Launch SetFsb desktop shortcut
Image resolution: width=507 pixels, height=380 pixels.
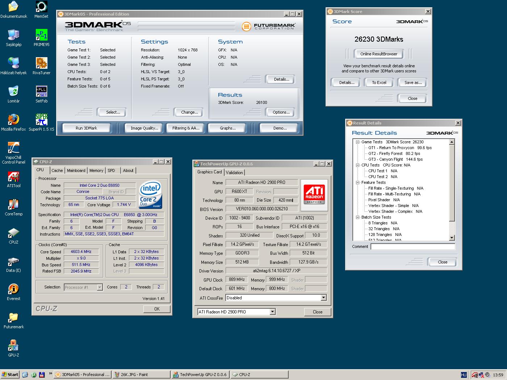[x=41, y=94]
